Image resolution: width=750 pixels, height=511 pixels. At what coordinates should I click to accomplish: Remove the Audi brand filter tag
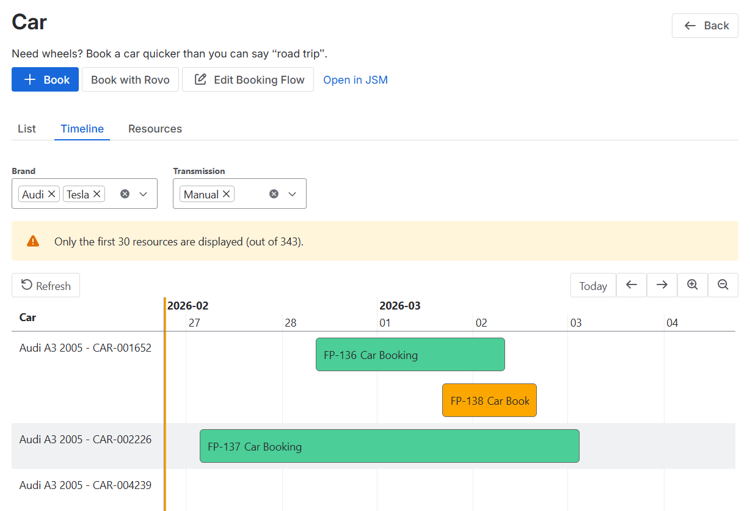point(52,194)
